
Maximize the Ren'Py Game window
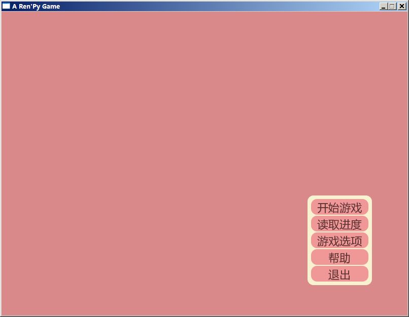pyautogui.click(x=392, y=6)
